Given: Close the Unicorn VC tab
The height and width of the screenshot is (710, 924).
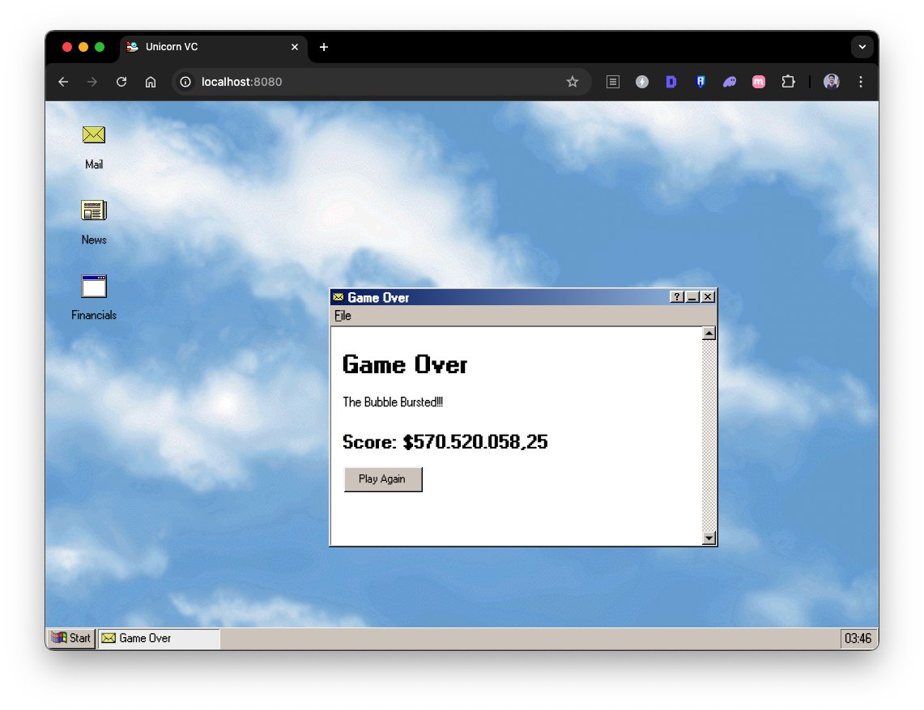Looking at the screenshot, I should pyautogui.click(x=295, y=47).
